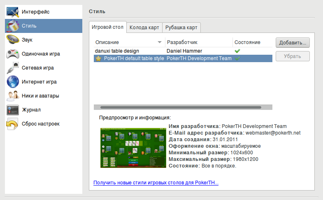Click the Daniel Hammer developer cell
Image resolution: width=323 pixels, height=200 pixels.
tap(184, 51)
